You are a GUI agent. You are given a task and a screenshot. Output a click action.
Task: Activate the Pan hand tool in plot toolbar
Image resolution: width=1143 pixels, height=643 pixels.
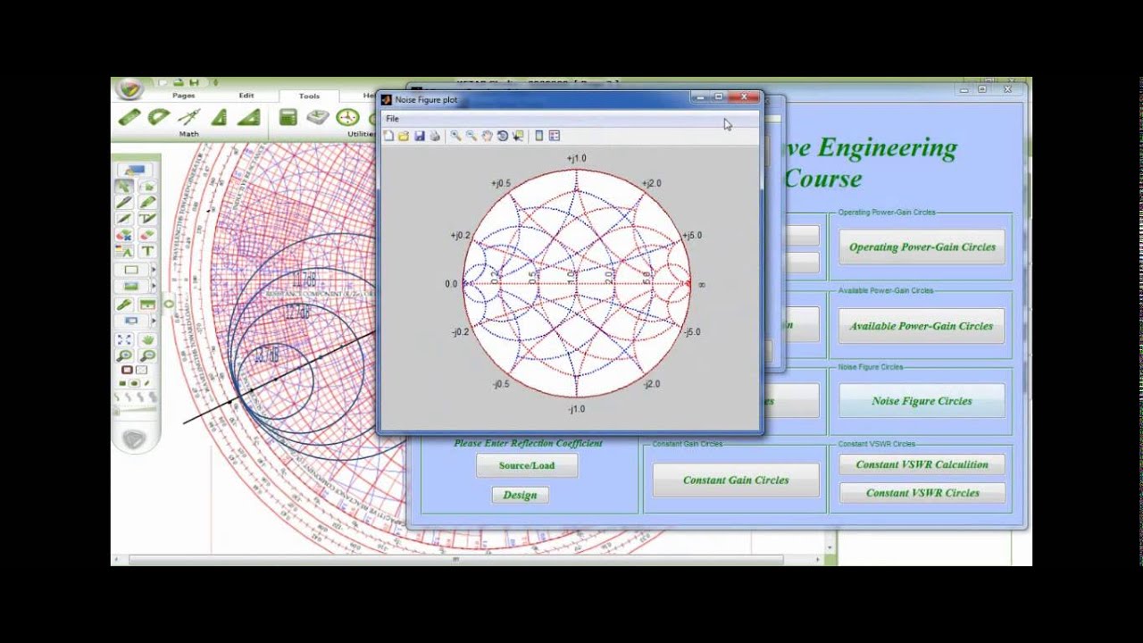pos(487,136)
